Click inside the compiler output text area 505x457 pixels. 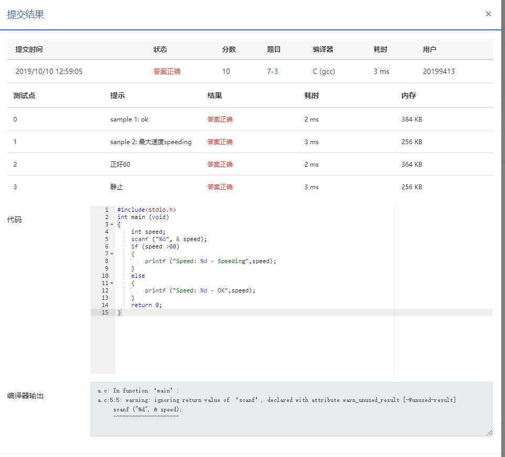(x=291, y=409)
